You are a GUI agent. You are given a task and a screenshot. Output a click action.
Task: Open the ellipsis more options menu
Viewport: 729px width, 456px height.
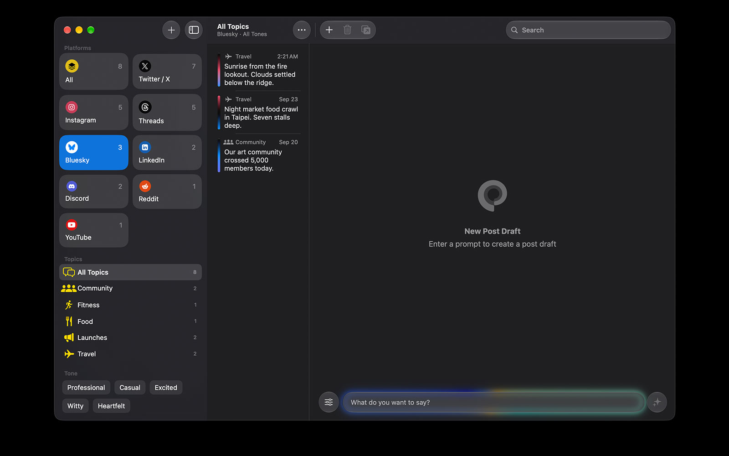(302, 30)
